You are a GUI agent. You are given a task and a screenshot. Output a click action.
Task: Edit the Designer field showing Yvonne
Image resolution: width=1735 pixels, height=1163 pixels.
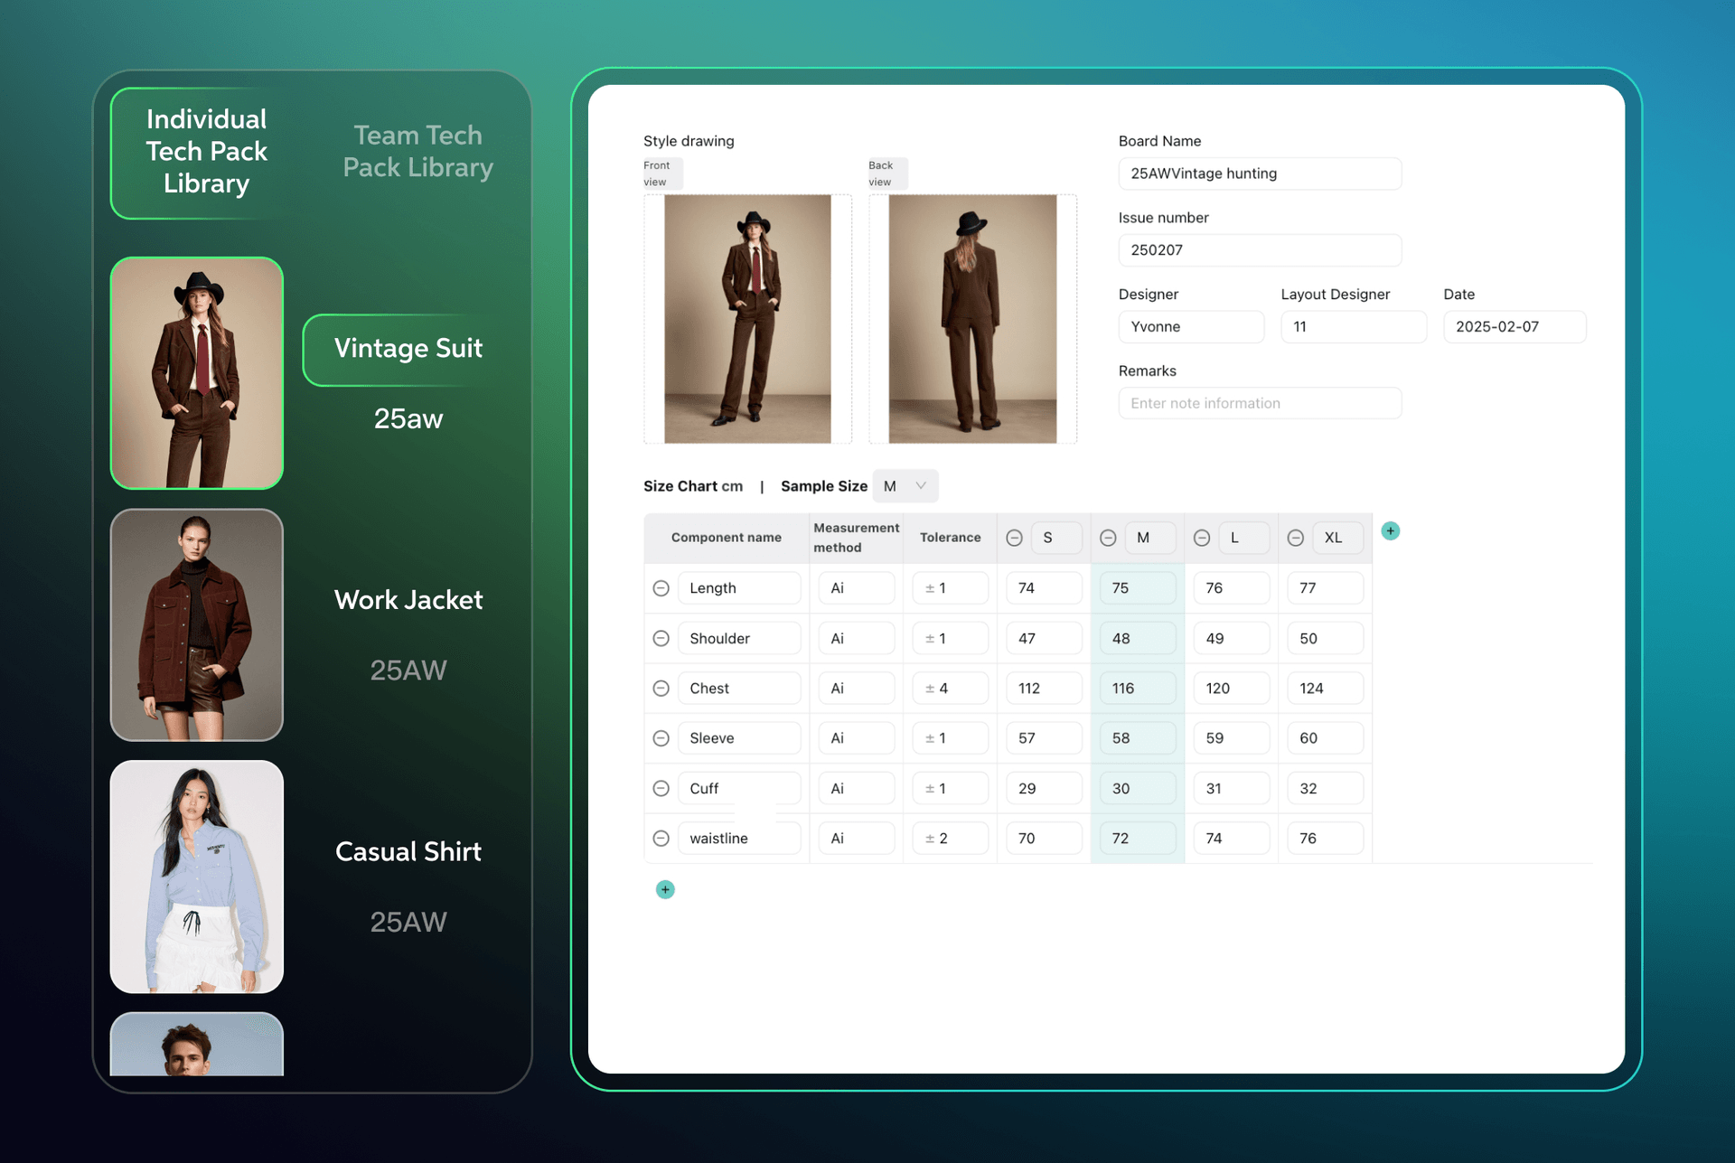(x=1191, y=327)
